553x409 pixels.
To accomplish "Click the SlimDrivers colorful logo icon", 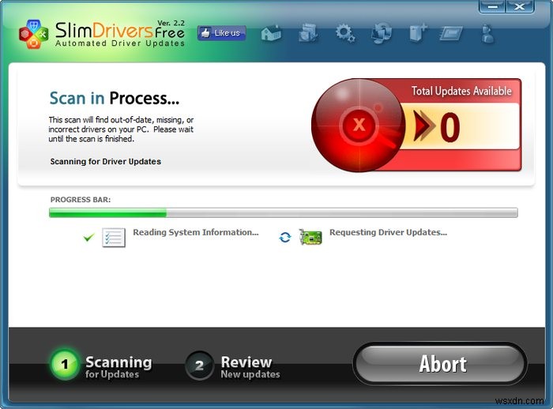I will tap(33, 34).
